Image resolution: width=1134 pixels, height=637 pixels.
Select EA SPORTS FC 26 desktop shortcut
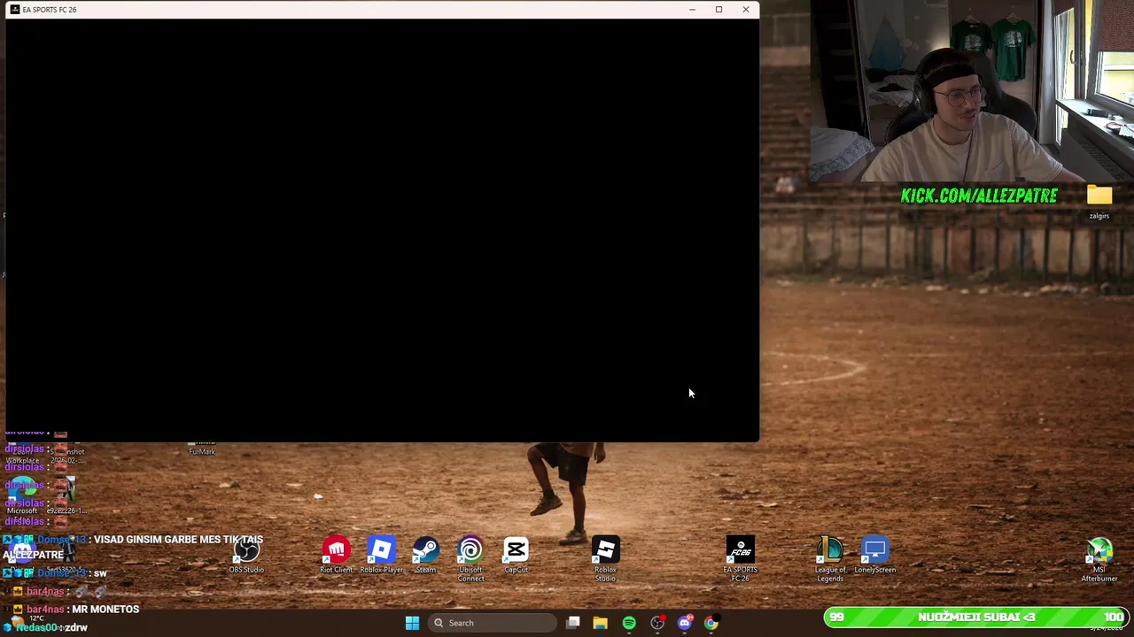tap(740, 559)
